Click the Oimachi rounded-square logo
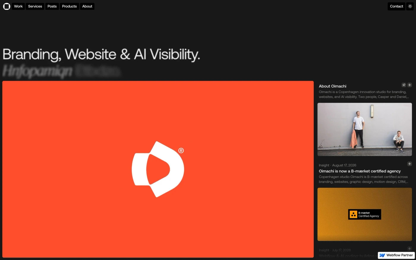This screenshot has height=260, width=416. (7, 6)
